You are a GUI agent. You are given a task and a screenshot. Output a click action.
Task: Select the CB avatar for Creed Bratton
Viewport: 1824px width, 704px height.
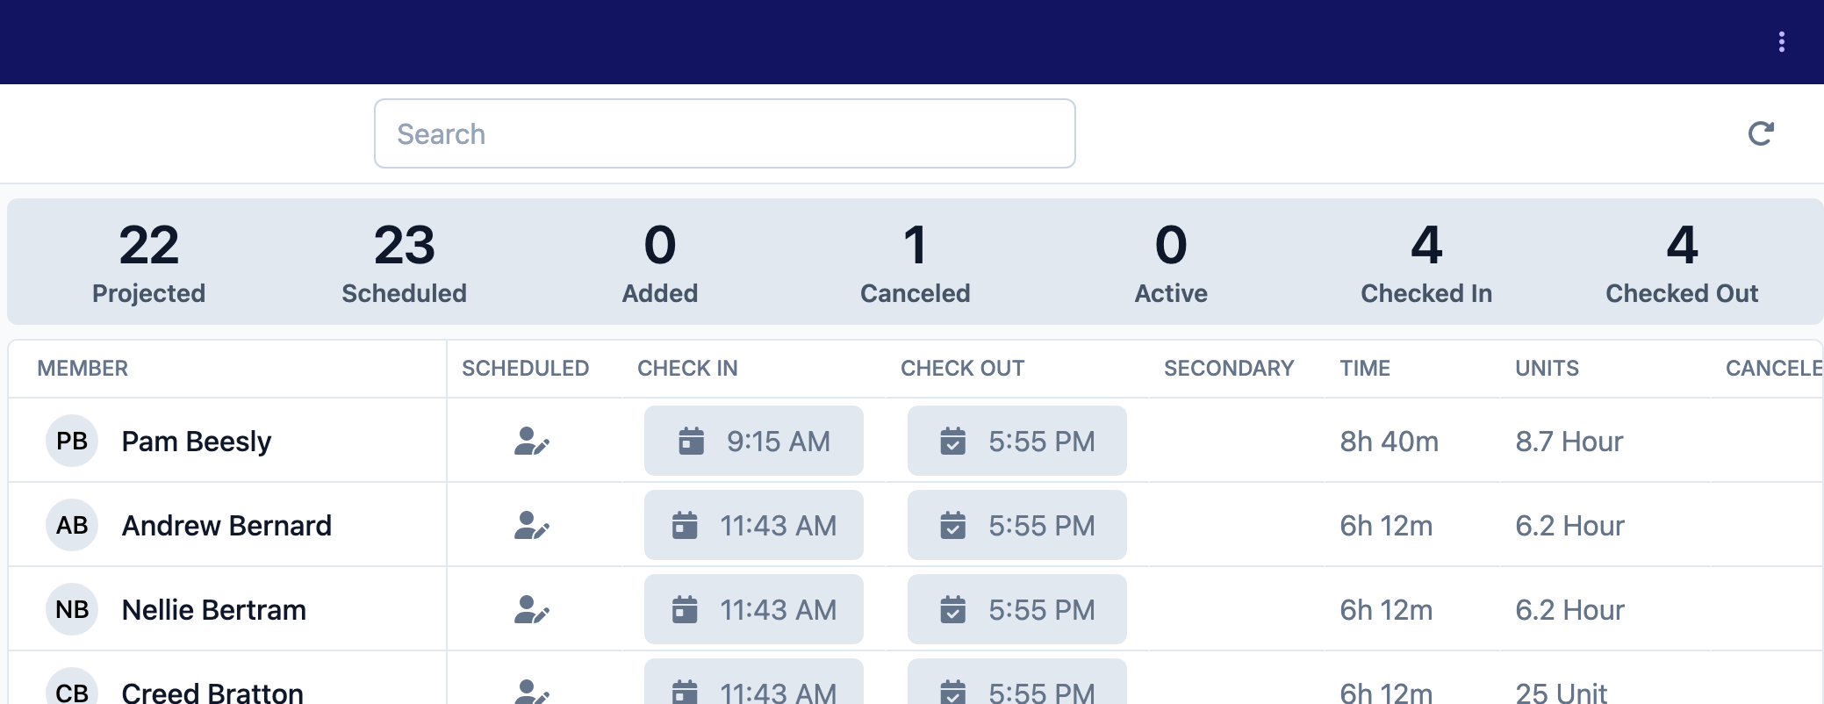coord(72,686)
